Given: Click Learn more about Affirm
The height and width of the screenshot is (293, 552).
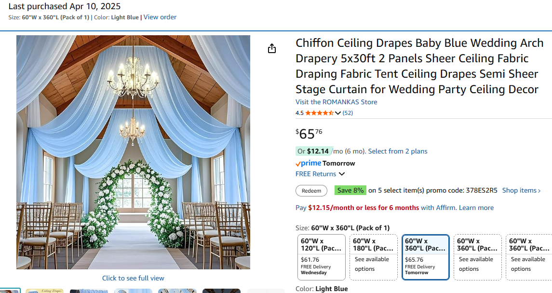Looking at the screenshot, I should (x=476, y=208).
